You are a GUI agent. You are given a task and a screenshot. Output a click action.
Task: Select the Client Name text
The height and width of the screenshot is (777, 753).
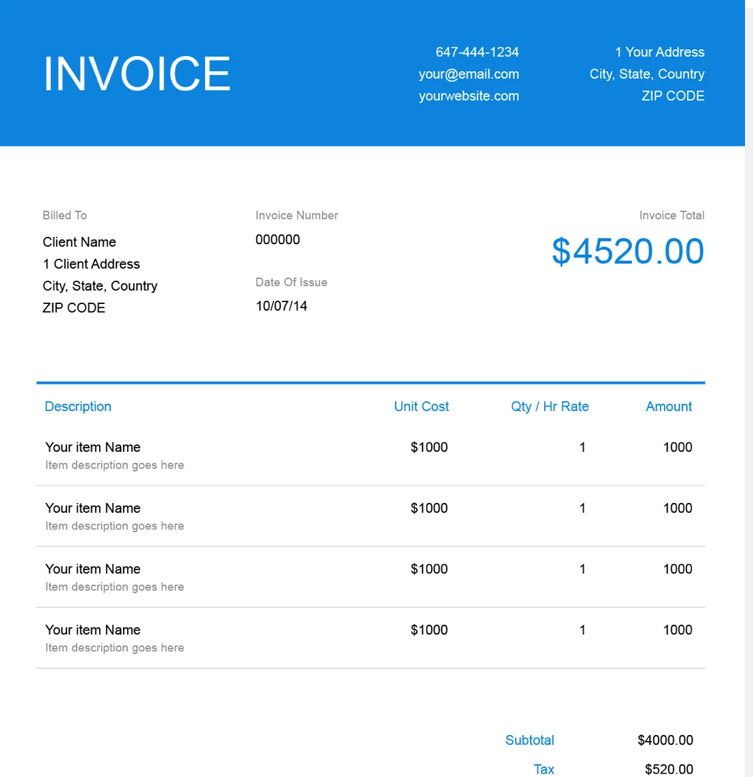tap(79, 242)
